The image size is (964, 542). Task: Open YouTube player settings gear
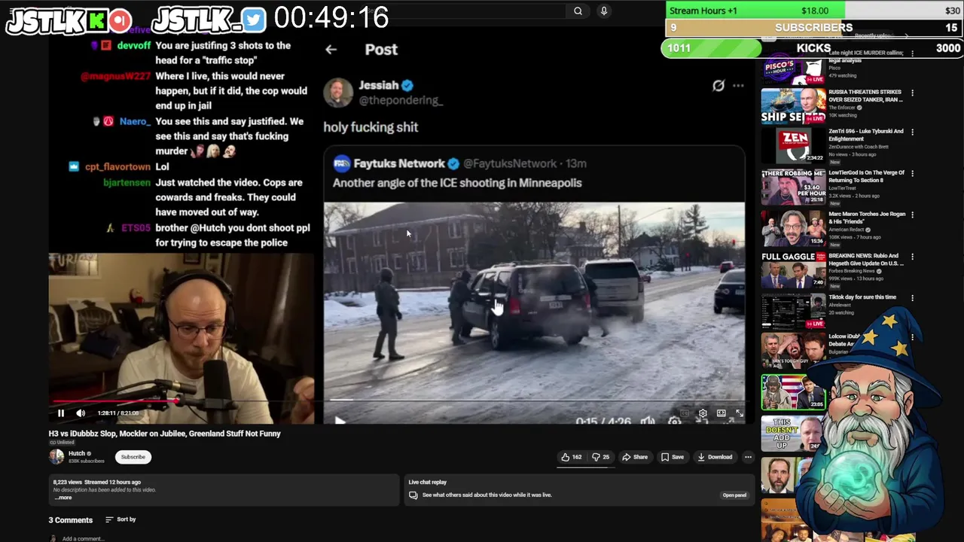pyautogui.click(x=703, y=413)
